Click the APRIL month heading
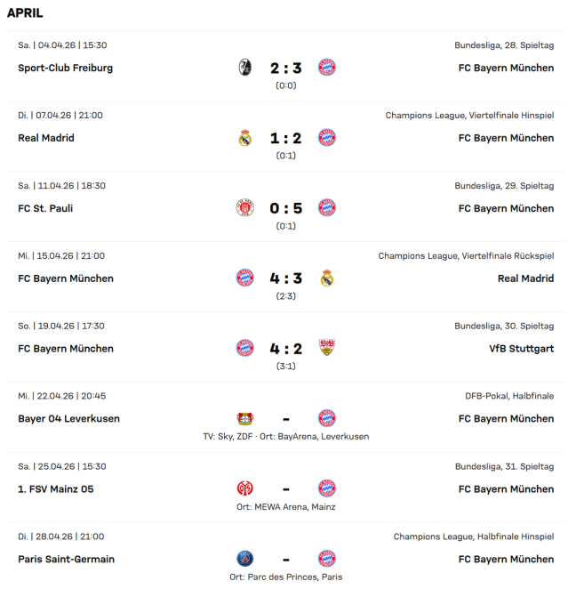 pyautogui.click(x=25, y=13)
